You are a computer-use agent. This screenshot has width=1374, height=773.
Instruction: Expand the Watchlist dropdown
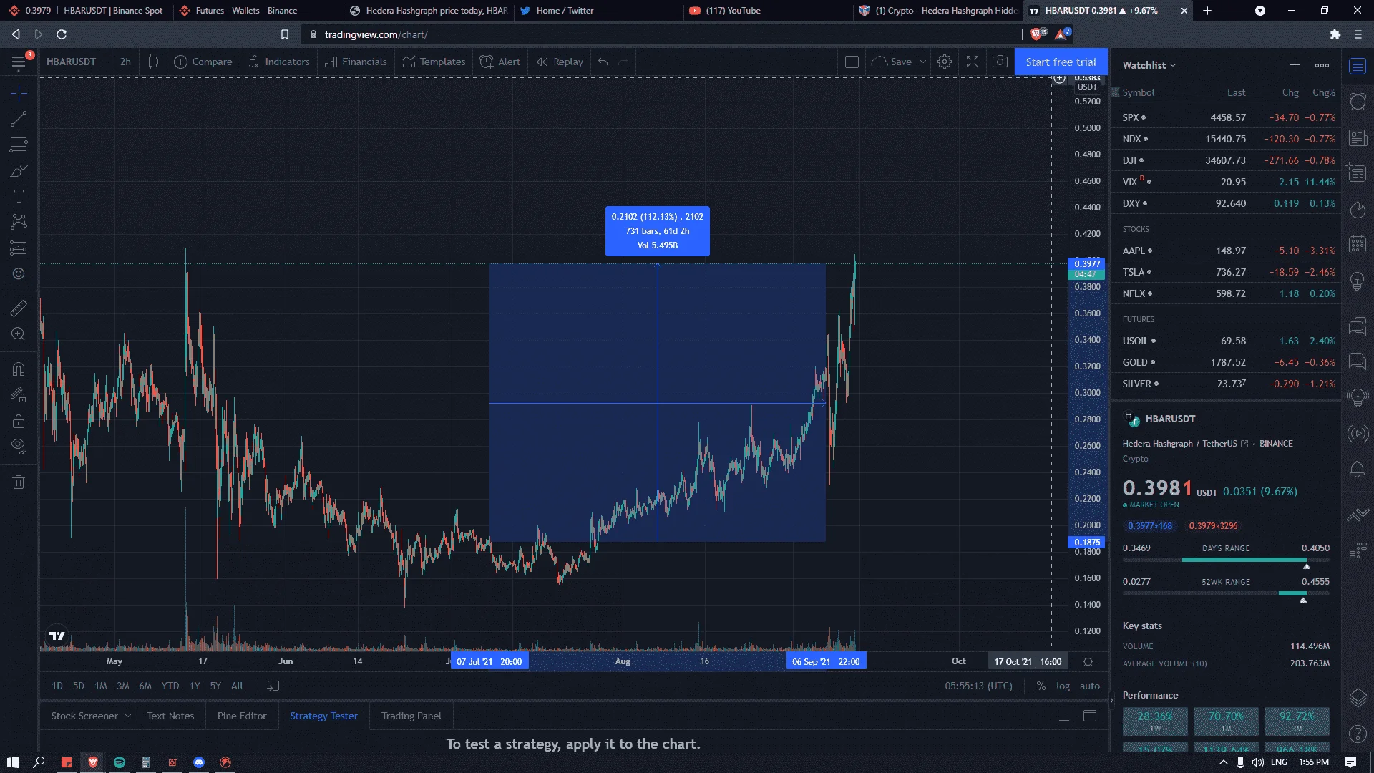[x=1149, y=65]
